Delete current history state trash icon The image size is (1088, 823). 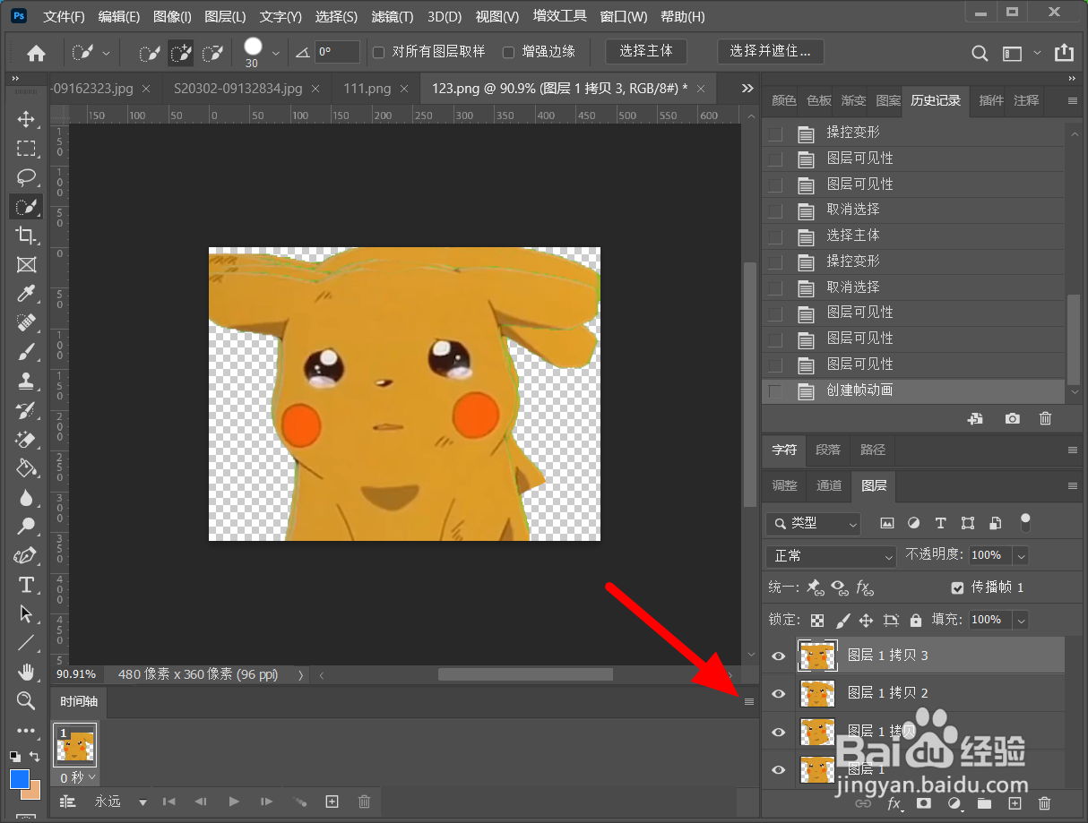pos(1045,418)
